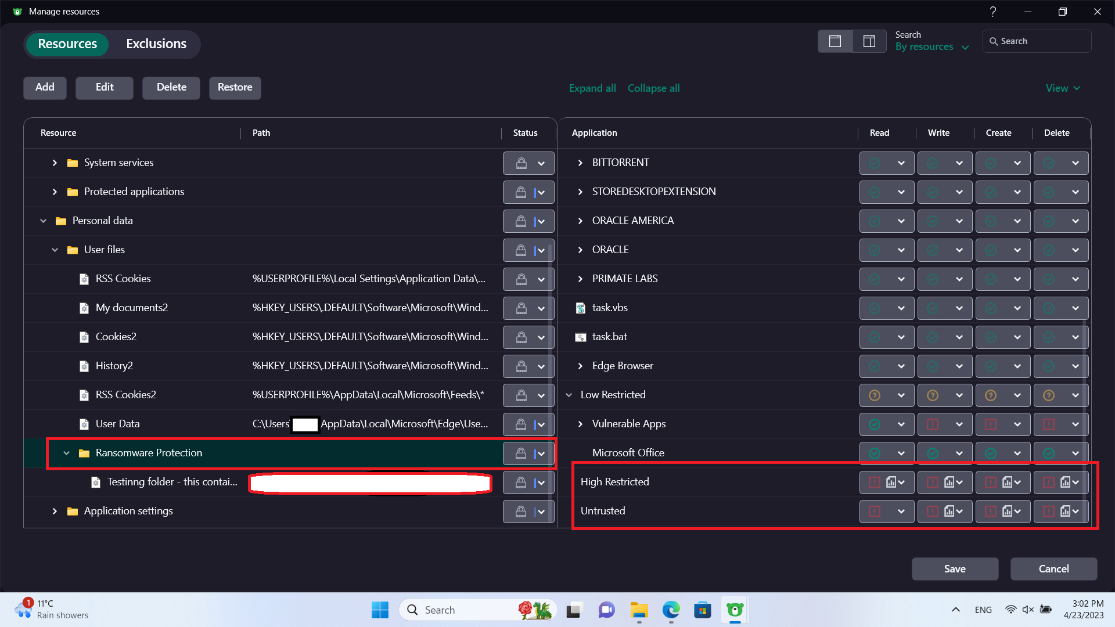Open the By resources search dropdown
The height and width of the screenshot is (627, 1115).
click(x=931, y=47)
